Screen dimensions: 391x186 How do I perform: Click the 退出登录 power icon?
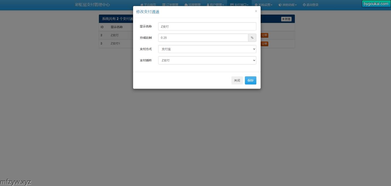304,5
